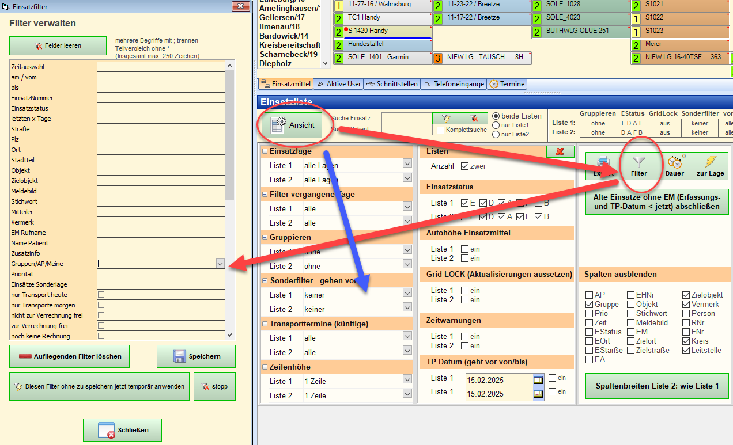The image size is (733, 445).
Task: Toggle the Stichwort column hide checkbox
Action: point(631,314)
